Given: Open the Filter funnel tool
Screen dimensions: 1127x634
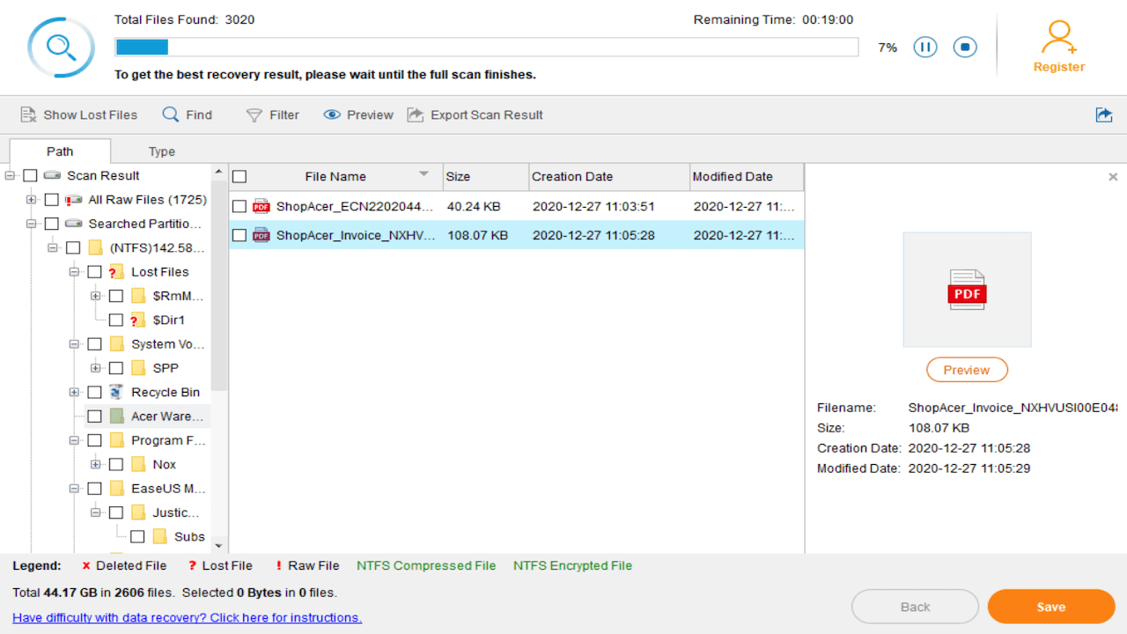Looking at the screenshot, I should [254, 115].
